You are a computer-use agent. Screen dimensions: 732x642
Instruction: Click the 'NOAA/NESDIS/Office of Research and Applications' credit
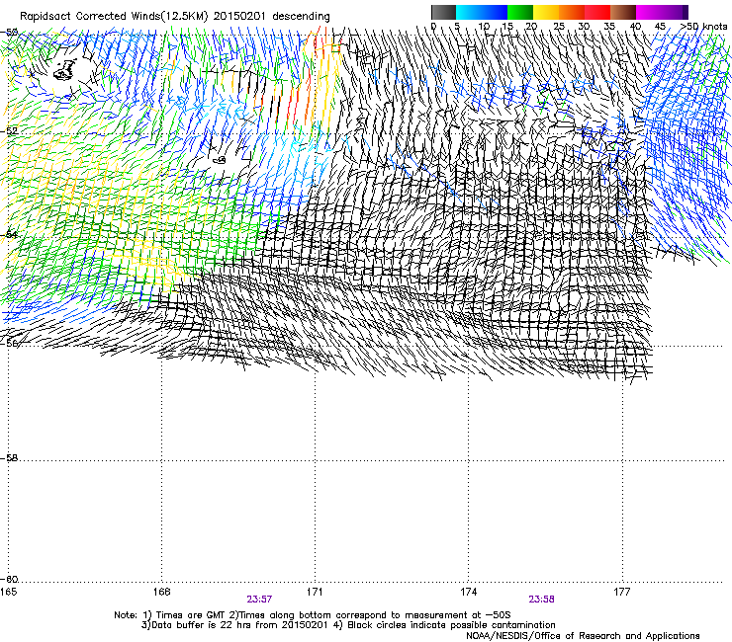[583, 636]
